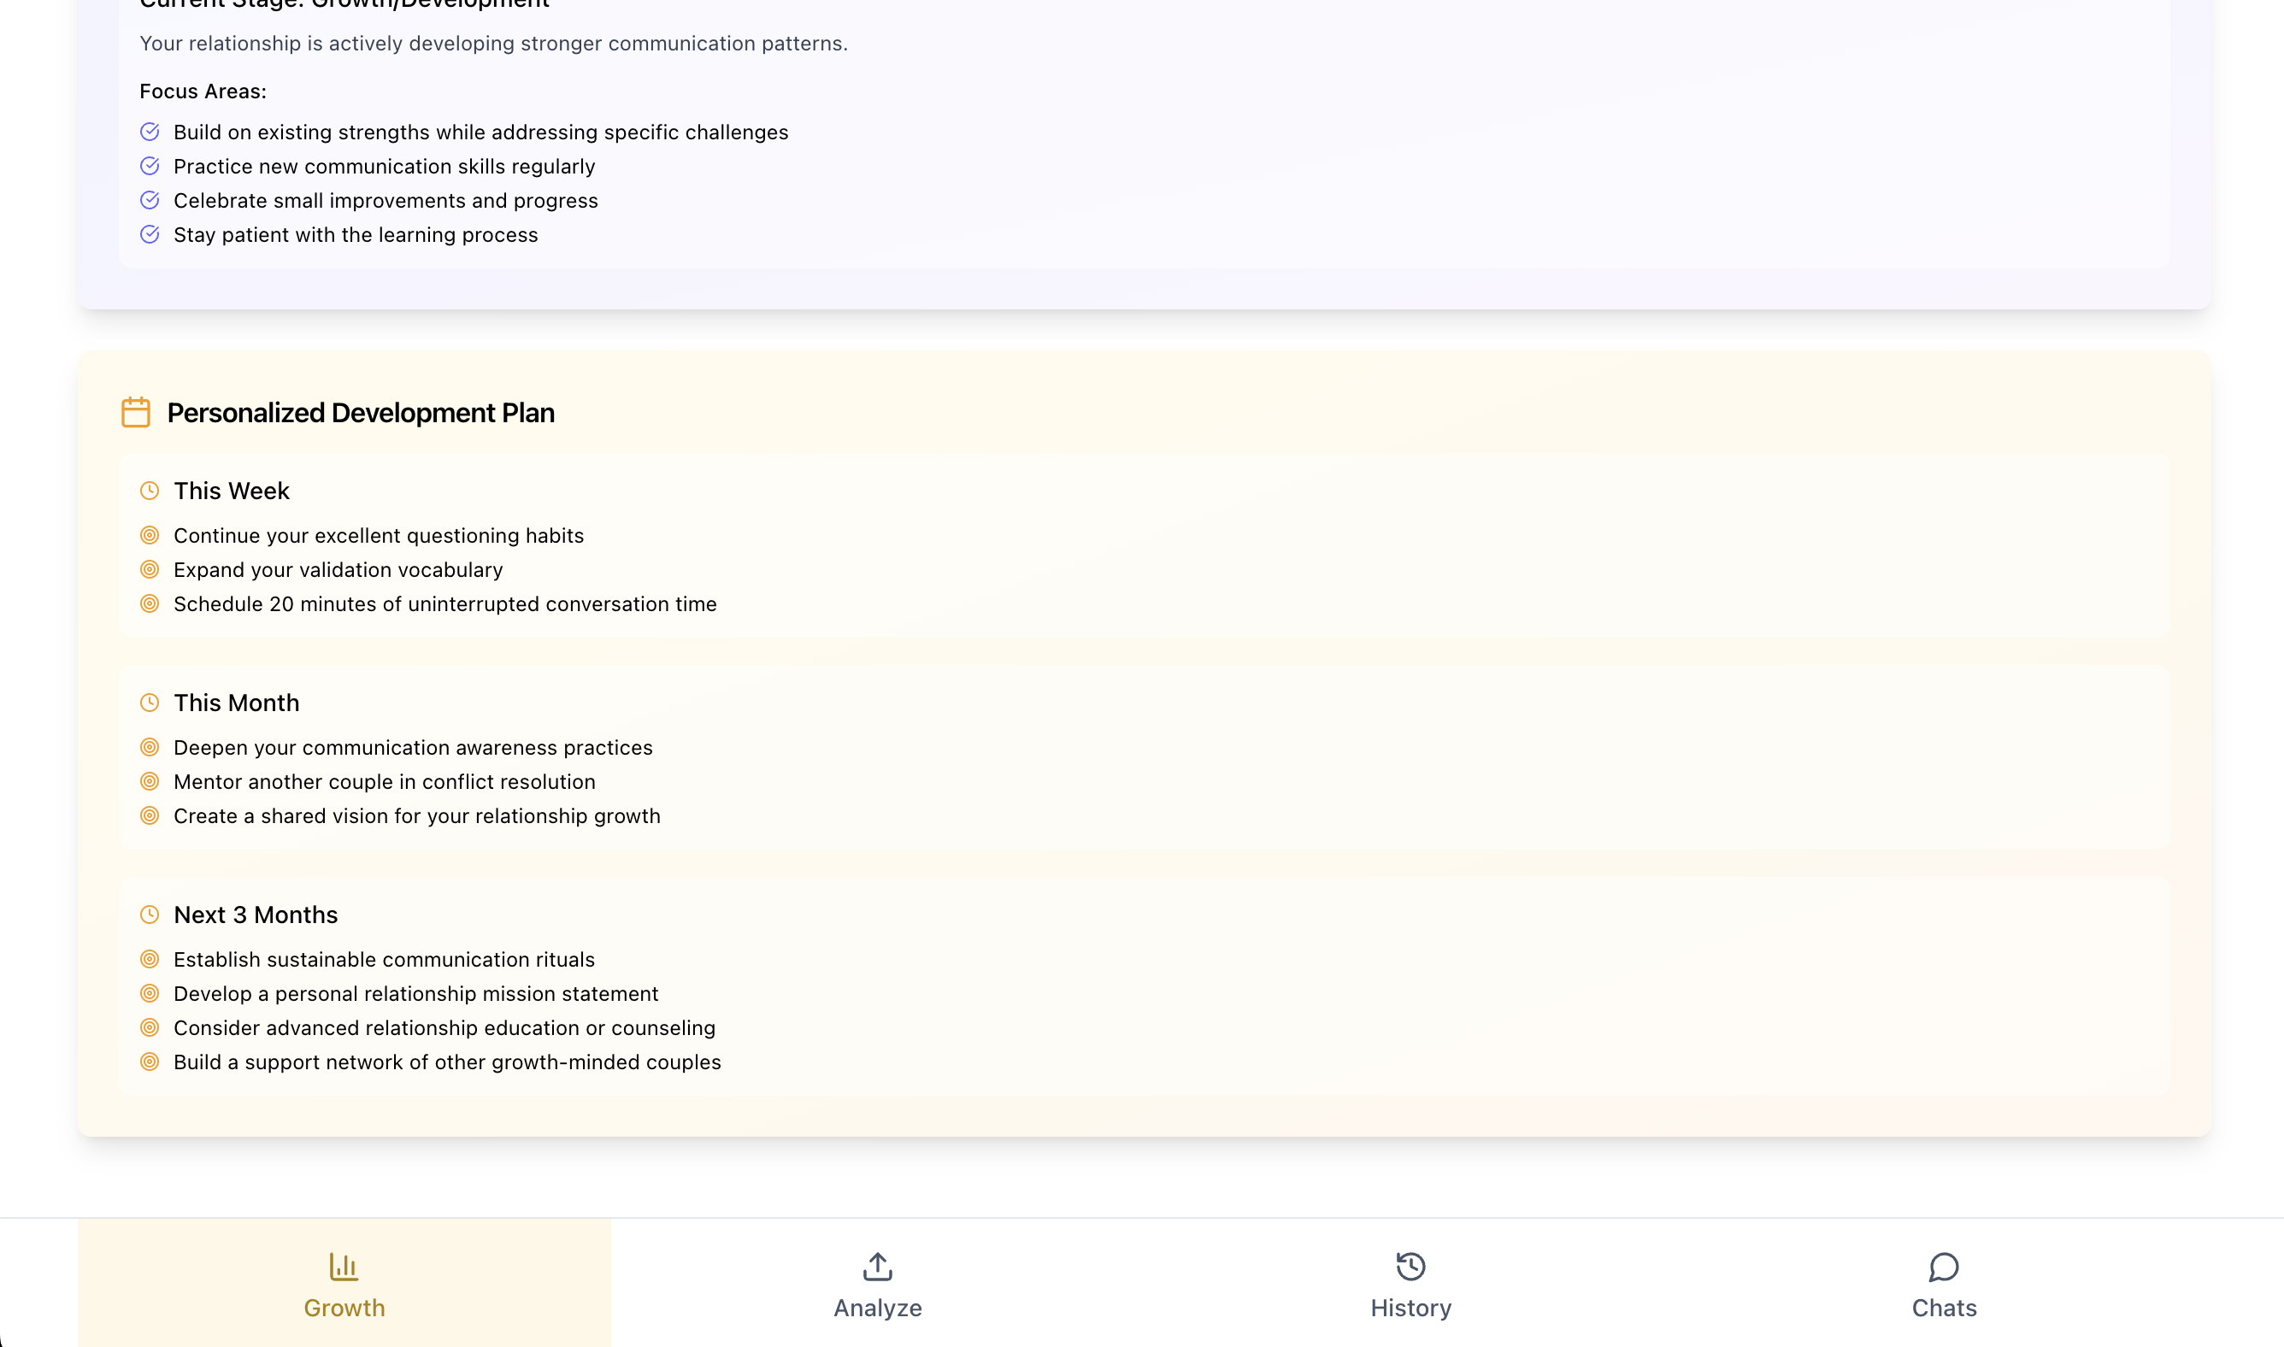Click Consider advanced relationship education or counseling
2284x1347 pixels.
[444, 1027]
